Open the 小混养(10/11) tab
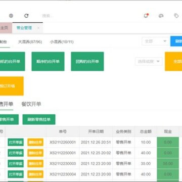Viewport: 182px width, 182px height. coord(62,42)
